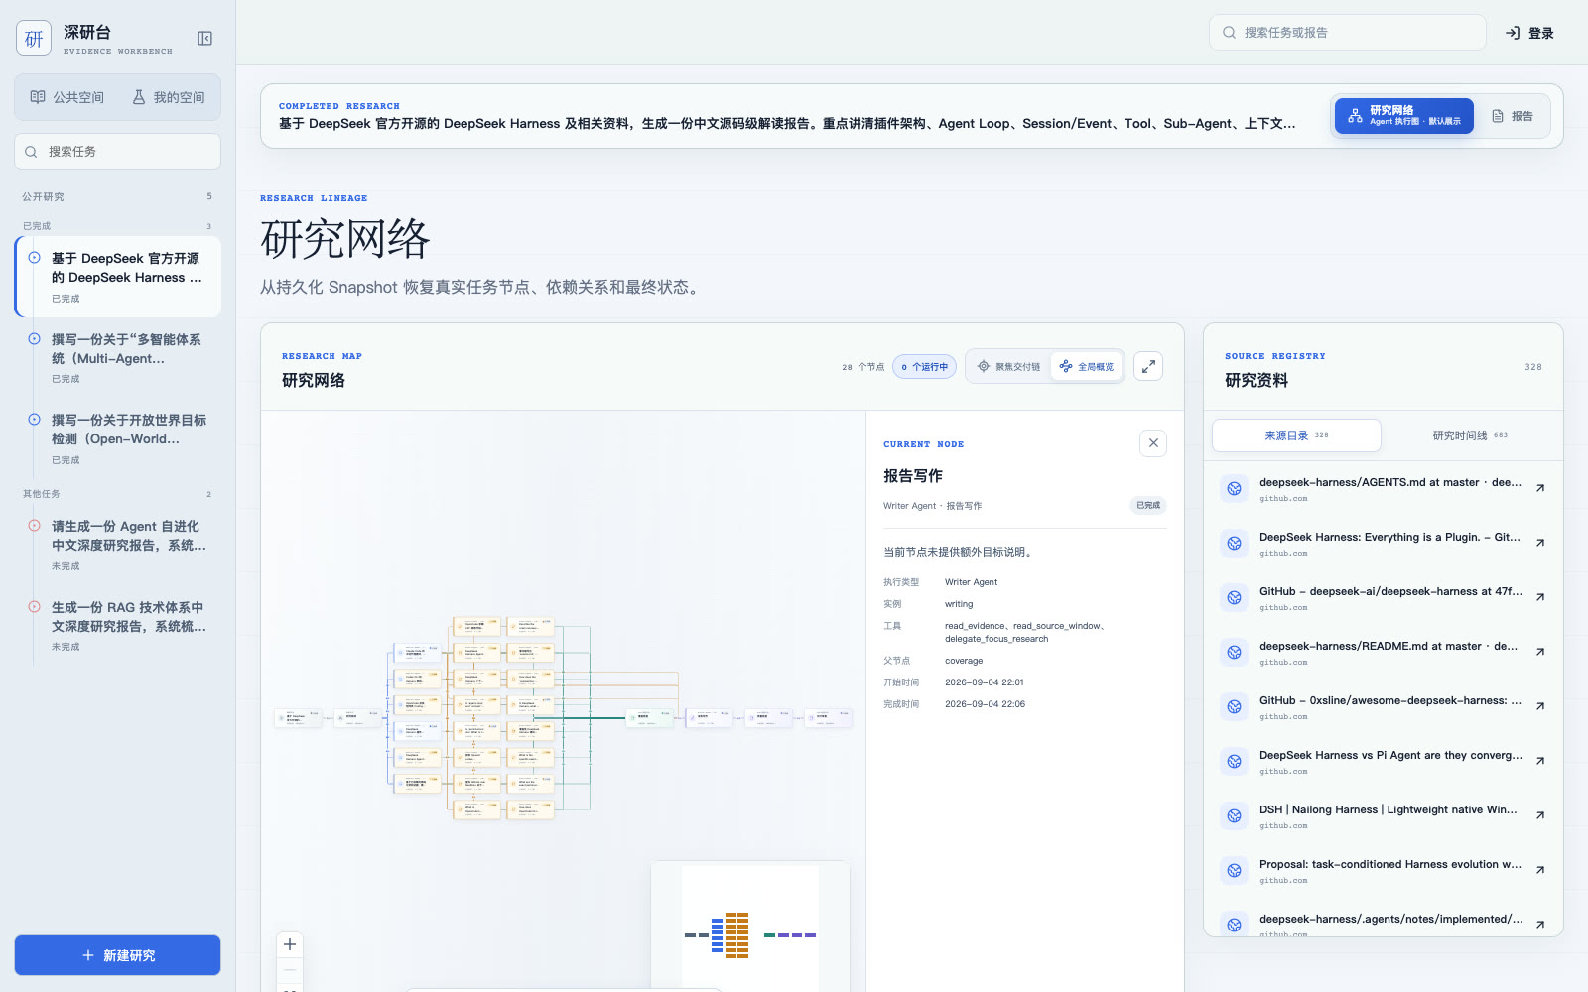Open external link for awesome-deepseek-harness source
The width and height of the screenshot is (1588, 992).
tap(1540, 706)
